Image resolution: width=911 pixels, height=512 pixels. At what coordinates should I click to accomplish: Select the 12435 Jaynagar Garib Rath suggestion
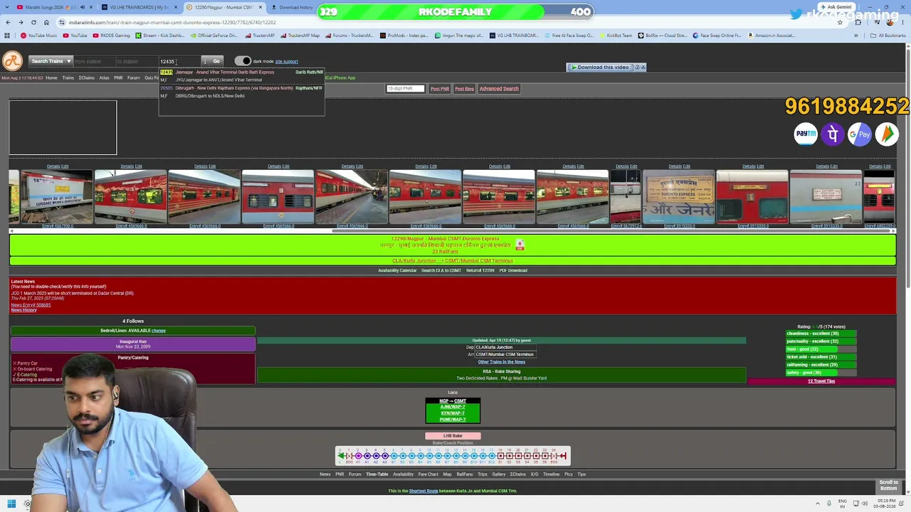tap(241, 76)
